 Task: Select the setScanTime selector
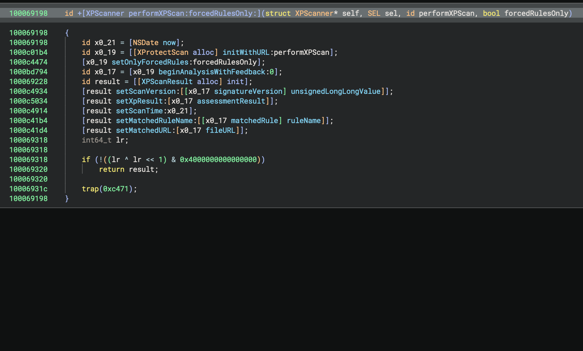point(139,111)
